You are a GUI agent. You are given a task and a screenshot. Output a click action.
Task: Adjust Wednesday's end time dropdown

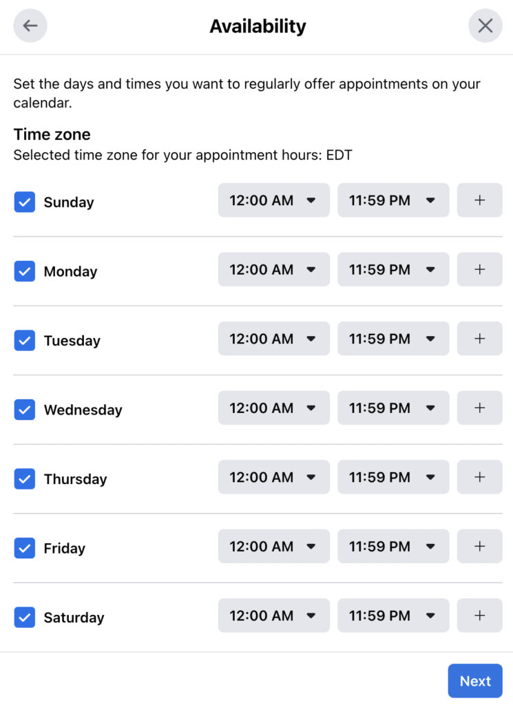pos(393,408)
